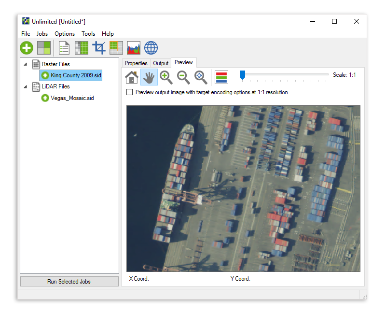Select Vegas_Mosaic.sid in the tree
This screenshot has width=386, height=314.
tap(72, 98)
